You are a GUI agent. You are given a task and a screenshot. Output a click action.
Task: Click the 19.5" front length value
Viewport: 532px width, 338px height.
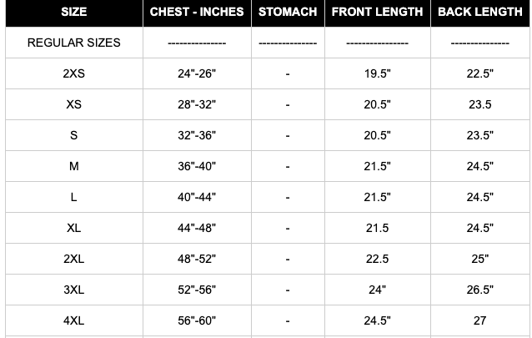377,73
